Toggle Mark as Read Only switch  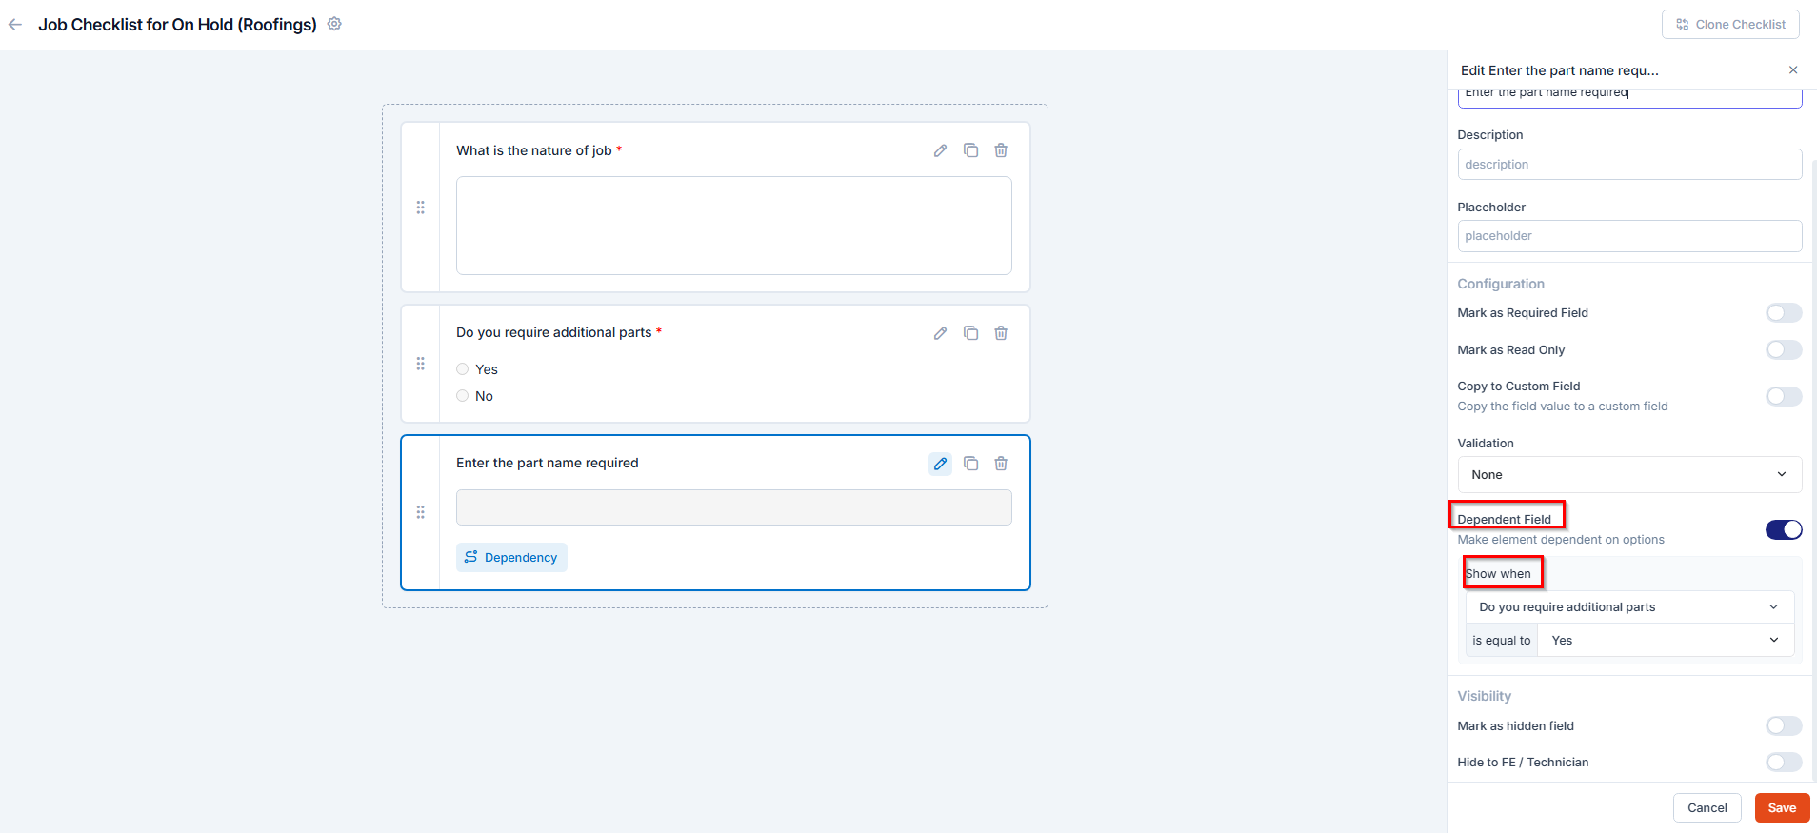(x=1784, y=350)
